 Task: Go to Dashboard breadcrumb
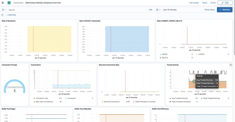[x=18, y=3]
